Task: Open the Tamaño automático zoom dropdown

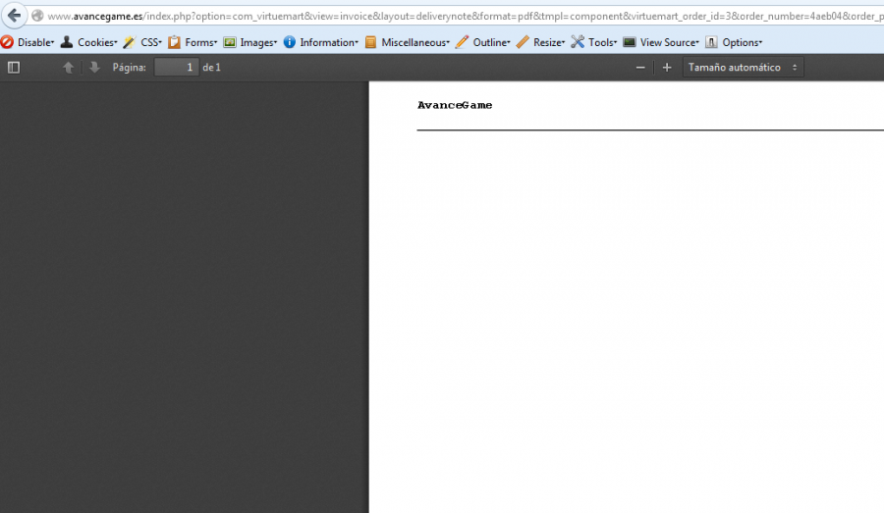Action: [x=744, y=68]
